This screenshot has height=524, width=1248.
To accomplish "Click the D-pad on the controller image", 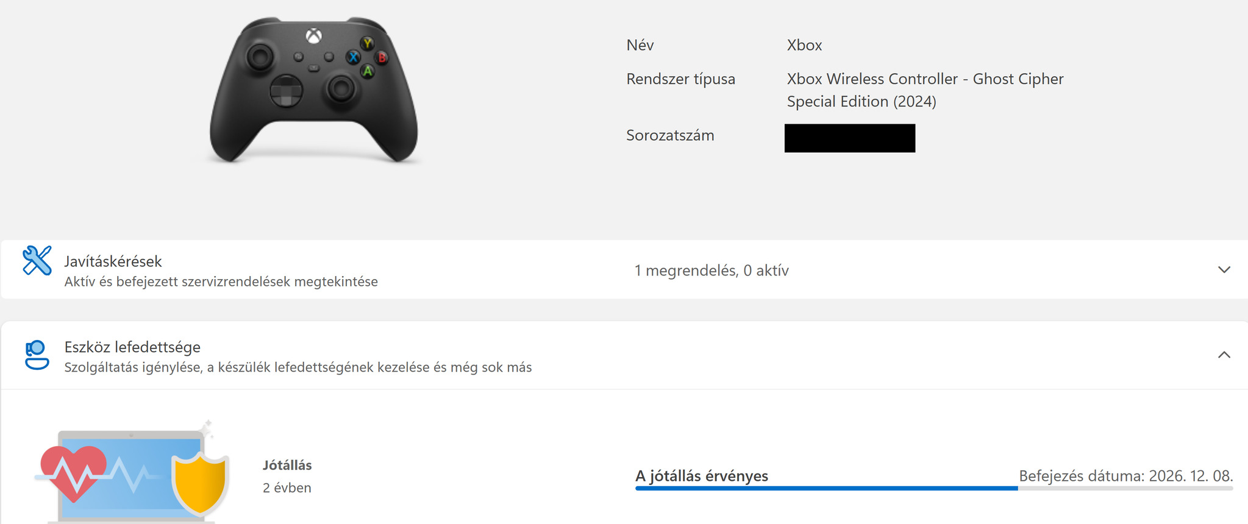I will click(286, 91).
